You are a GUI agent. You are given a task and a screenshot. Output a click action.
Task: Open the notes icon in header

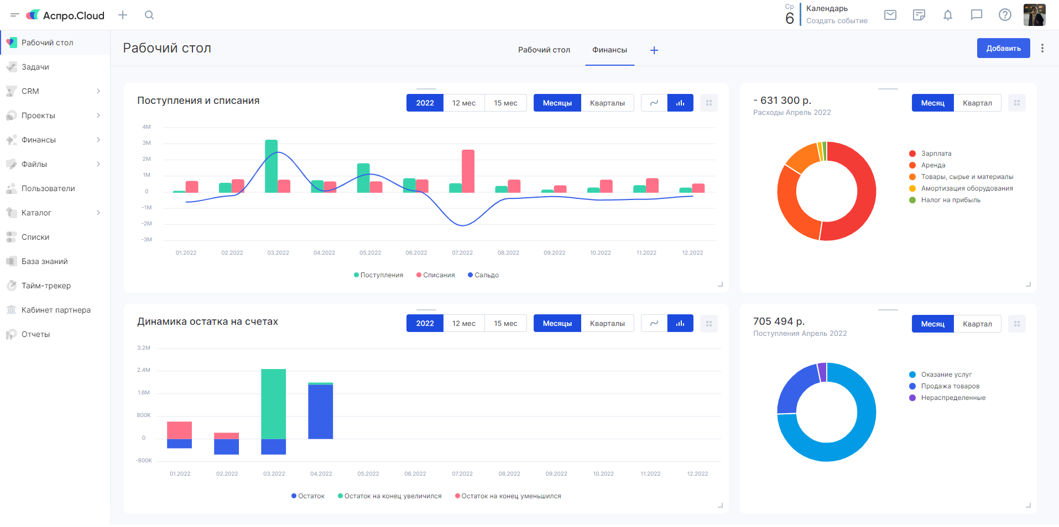click(x=919, y=15)
